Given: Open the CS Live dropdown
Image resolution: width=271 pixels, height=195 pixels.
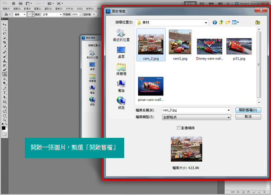Looking at the screenshot, I should [242, 4].
